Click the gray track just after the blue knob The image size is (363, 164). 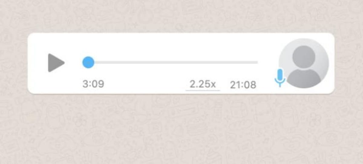click(100, 62)
